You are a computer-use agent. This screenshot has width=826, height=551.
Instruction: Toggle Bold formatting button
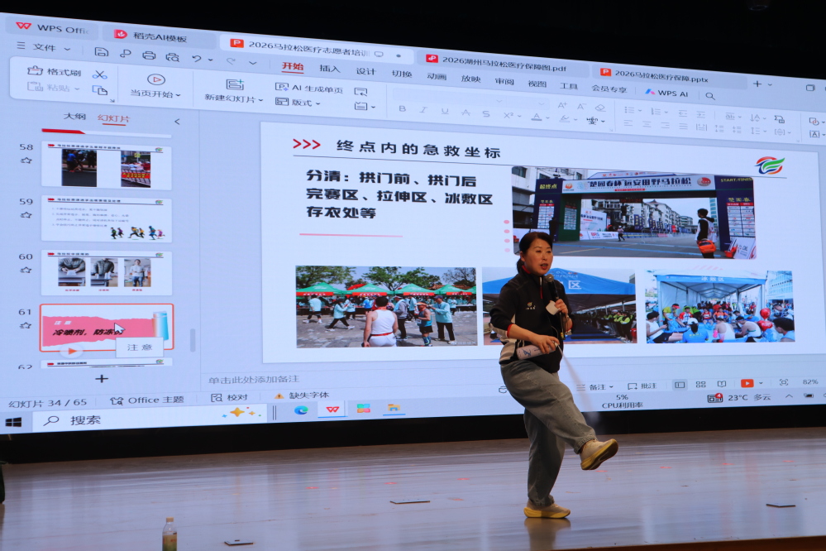point(402,108)
